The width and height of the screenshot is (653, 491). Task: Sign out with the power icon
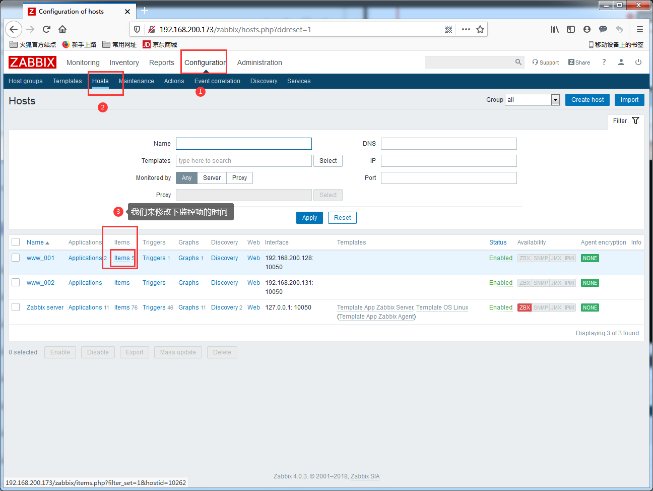pos(638,62)
